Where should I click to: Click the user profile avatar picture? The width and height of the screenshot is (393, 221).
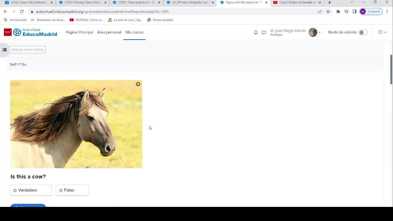click(313, 32)
